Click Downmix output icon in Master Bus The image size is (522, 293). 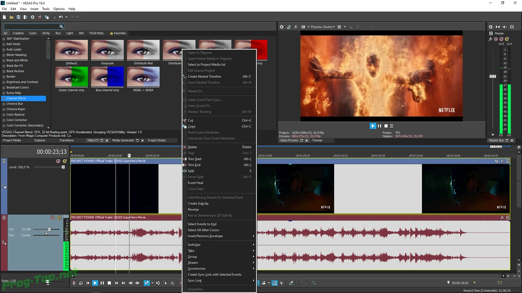[498, 27]
